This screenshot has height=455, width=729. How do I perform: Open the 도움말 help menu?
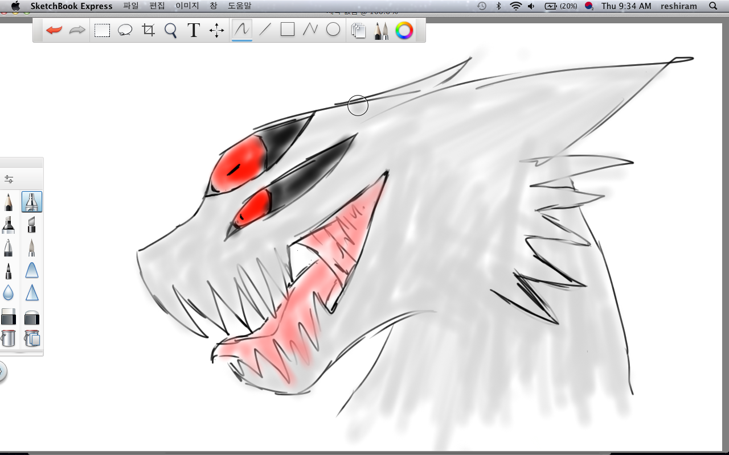coord(239,6)
